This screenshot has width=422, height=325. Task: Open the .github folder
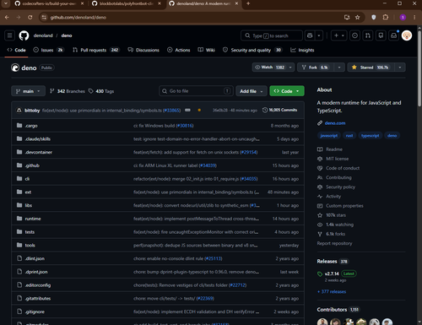pyautogui.click(x=32, y=165)
